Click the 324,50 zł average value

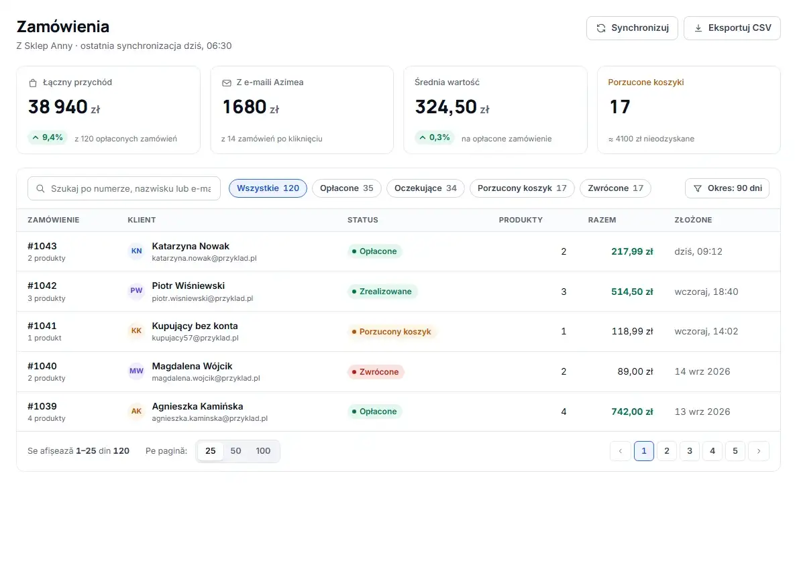pos(452,107)
